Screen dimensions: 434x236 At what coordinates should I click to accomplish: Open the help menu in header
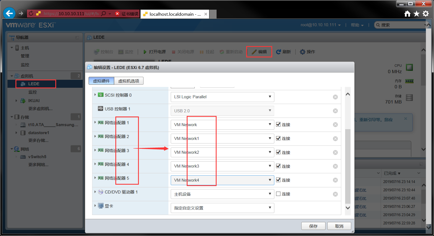point(357,25)
